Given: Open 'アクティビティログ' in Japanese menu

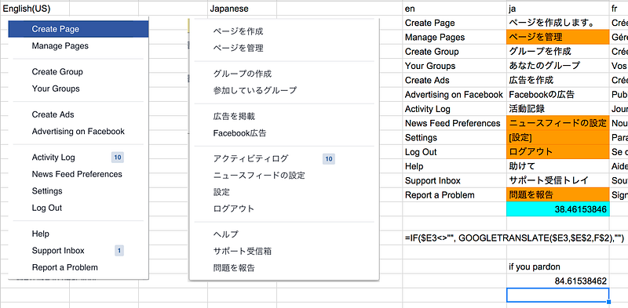Looking at the screenshot, I should tap(250, 159).
